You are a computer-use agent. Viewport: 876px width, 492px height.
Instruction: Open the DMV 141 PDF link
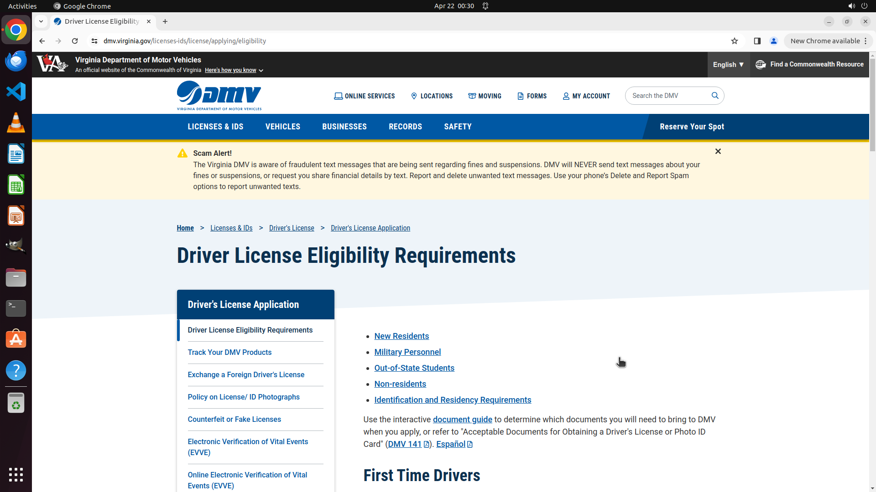click(x=405, y=444)
